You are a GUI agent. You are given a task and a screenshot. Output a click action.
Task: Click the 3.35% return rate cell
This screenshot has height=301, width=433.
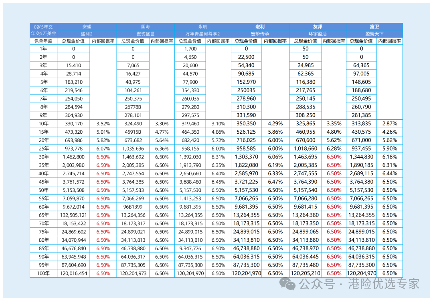334,124
